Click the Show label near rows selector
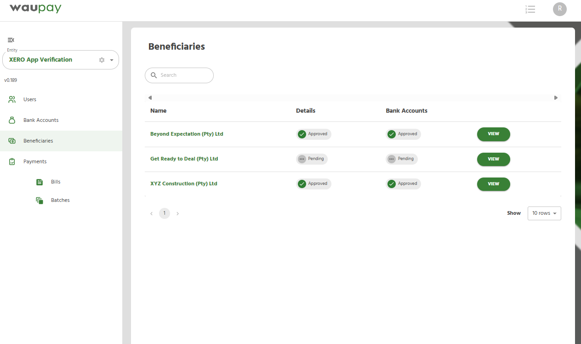 pyautogui.click(x=514, y=213)
